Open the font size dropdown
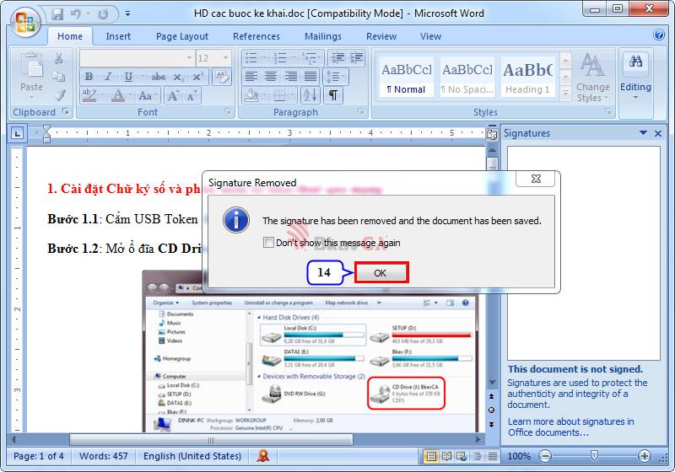The image size is (675, 472). (226, 58)
